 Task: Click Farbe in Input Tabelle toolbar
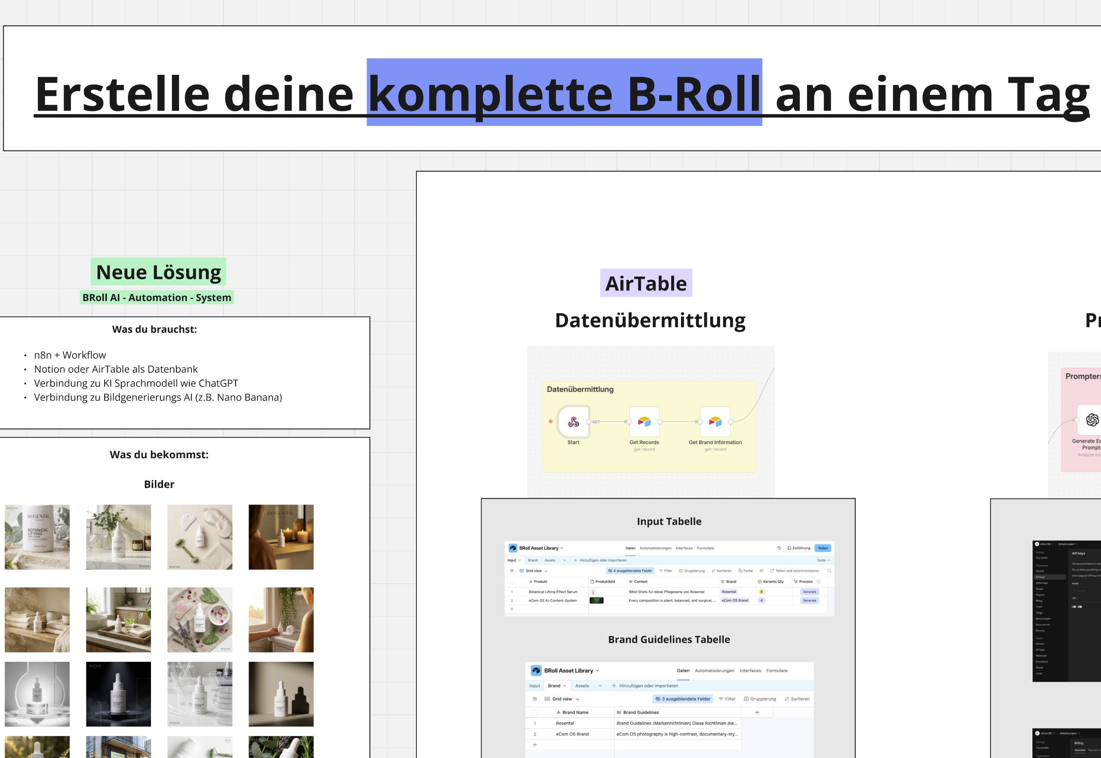tap(745, 571)
